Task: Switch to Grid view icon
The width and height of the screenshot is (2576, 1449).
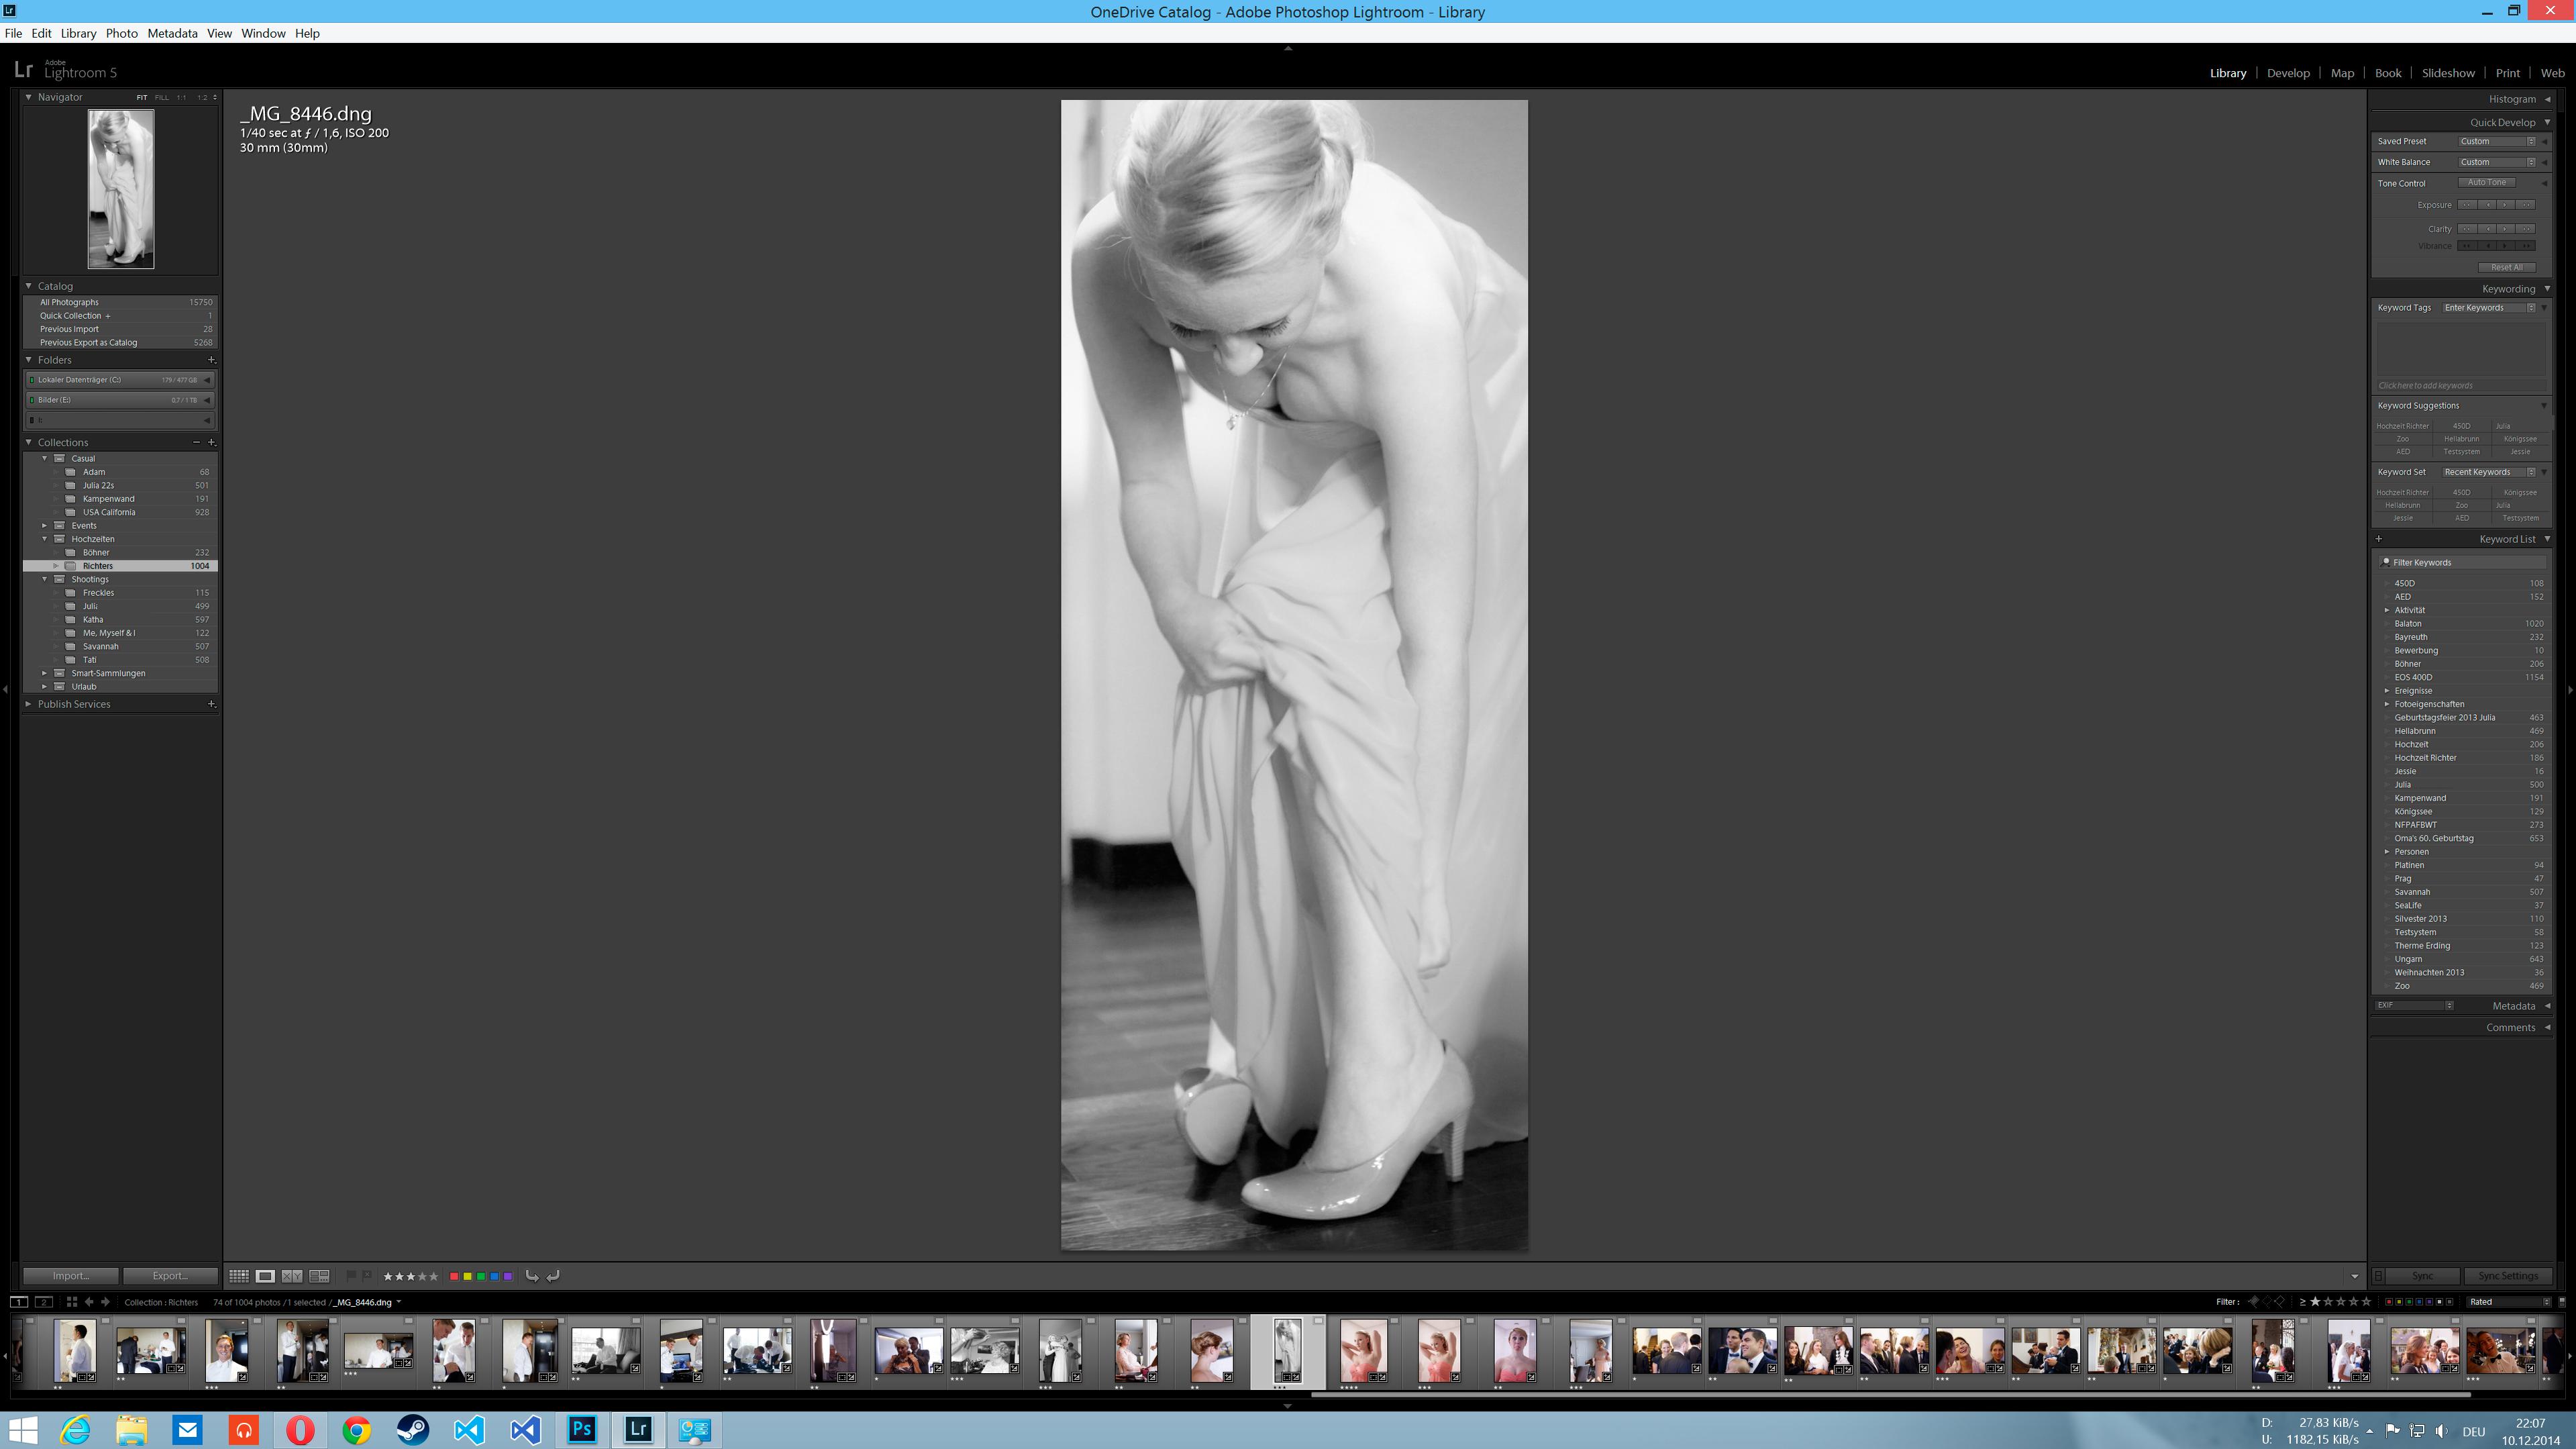Action: tap(238, 1276)
